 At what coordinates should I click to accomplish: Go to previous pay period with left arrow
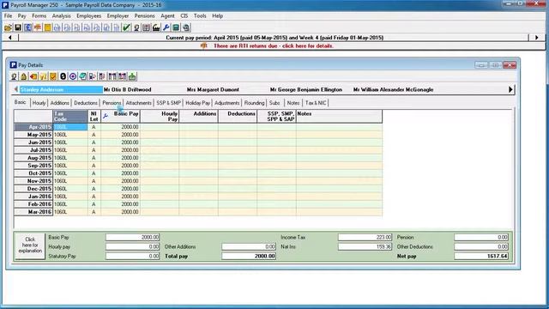click(x=9, y=38)
